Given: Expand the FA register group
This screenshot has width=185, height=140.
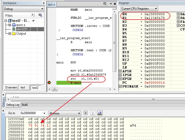Looking at the screenshot, I should point(178,22).
